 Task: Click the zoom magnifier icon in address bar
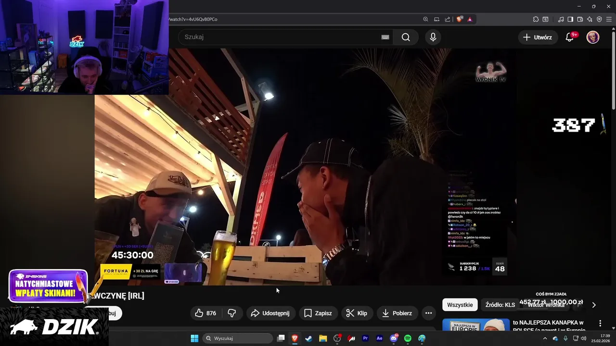click(425, 19)
